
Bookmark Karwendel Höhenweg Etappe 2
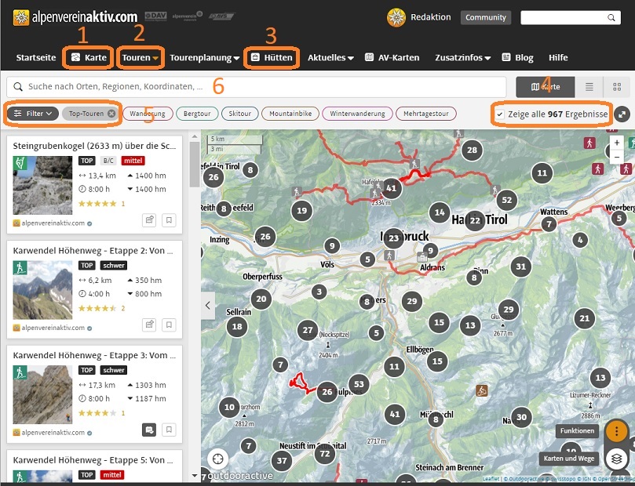(169, 325)
